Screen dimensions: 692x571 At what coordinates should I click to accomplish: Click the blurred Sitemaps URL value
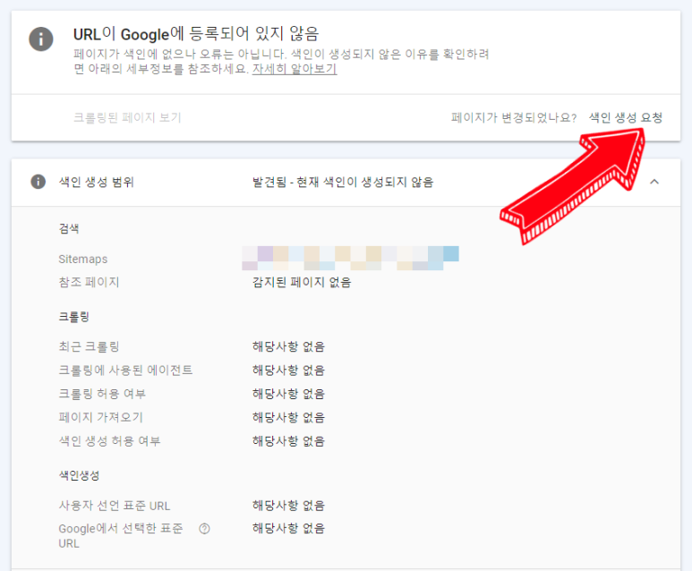tap(350, 258)
